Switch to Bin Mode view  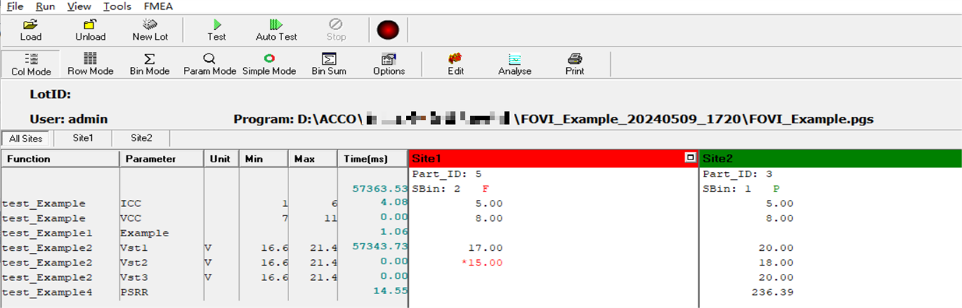tap(149, 64)
